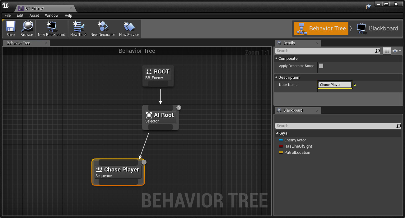Viewport: 405px width, 218px height.
Task: Open the Asset menu
Action: [x=34, y=16]
